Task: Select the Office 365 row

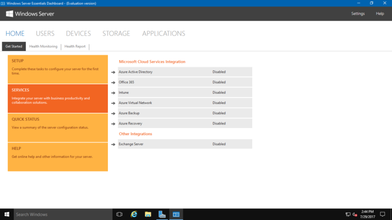Action: pyautogui.click(x=185, y=82)
